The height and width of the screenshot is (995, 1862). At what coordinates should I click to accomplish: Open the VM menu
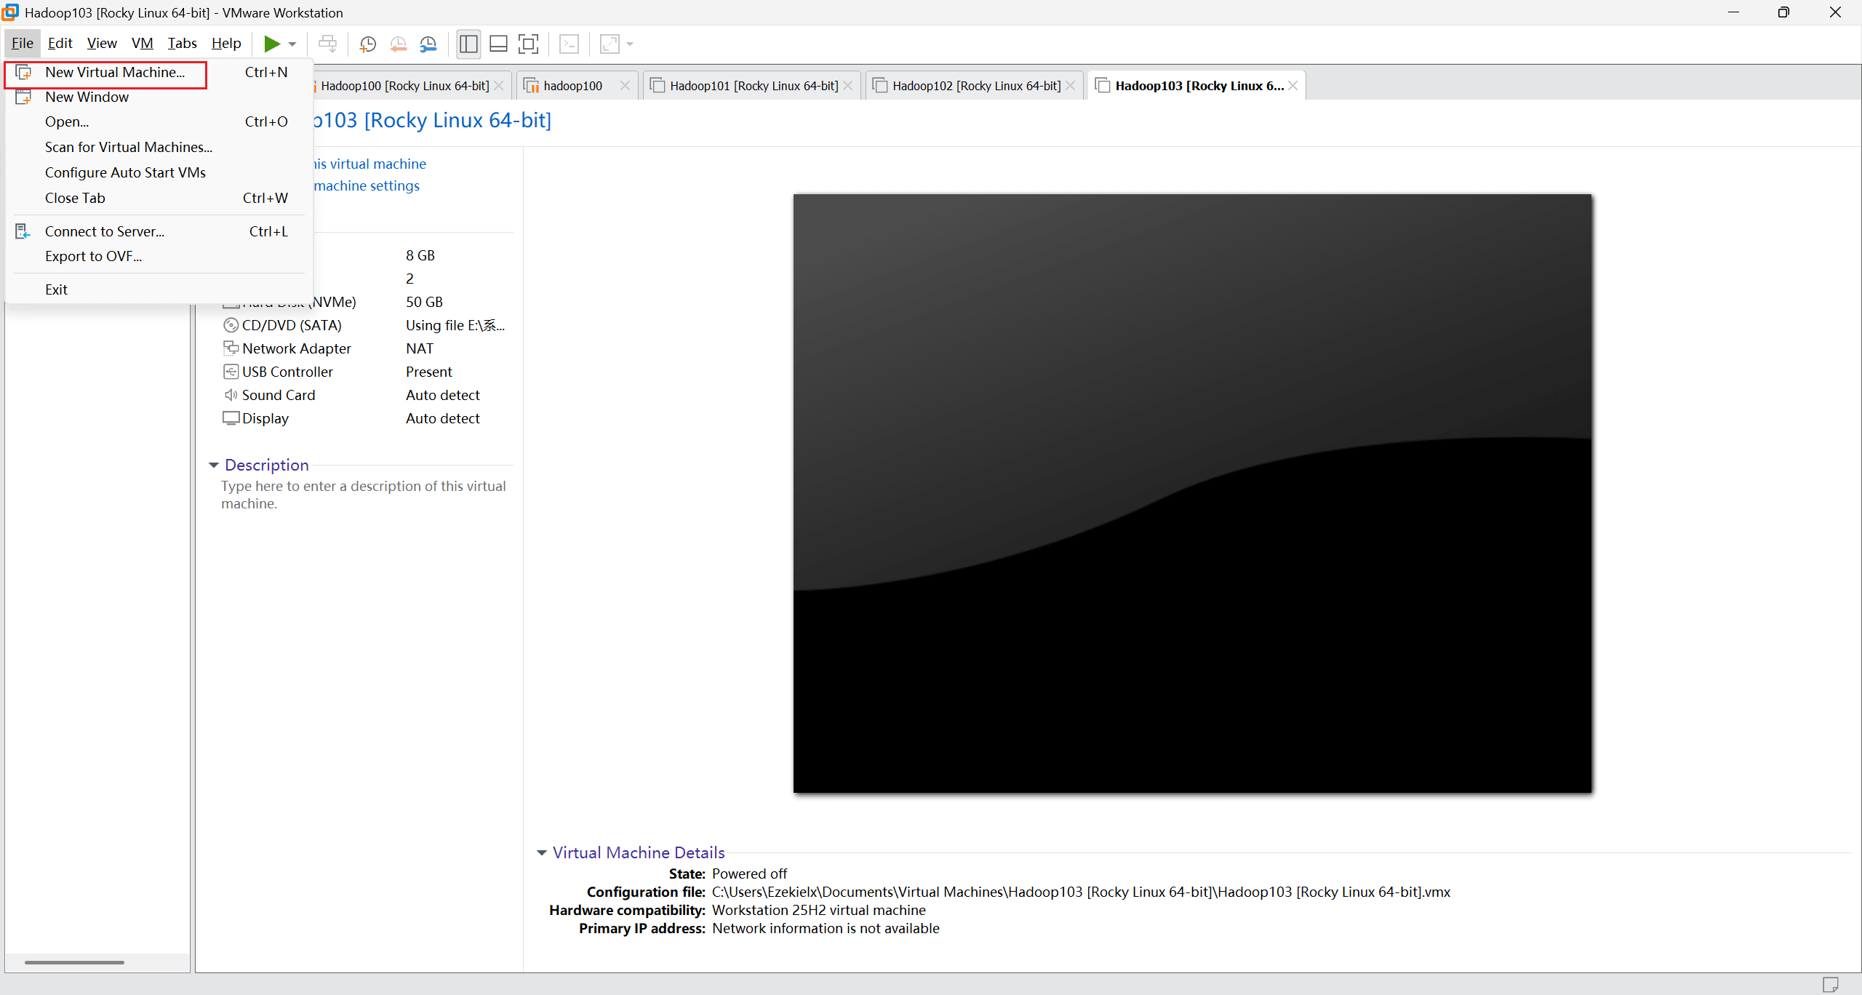click(143, 44)
